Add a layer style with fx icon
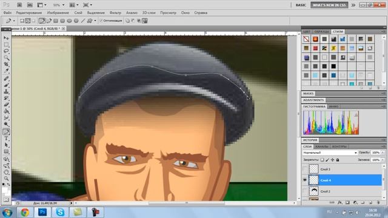This screenshot has height=218, width=388. [340, 203]
